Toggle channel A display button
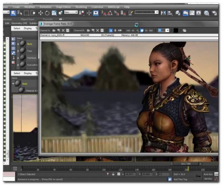This screenshot has width=222, height=185. click(111, 31)
